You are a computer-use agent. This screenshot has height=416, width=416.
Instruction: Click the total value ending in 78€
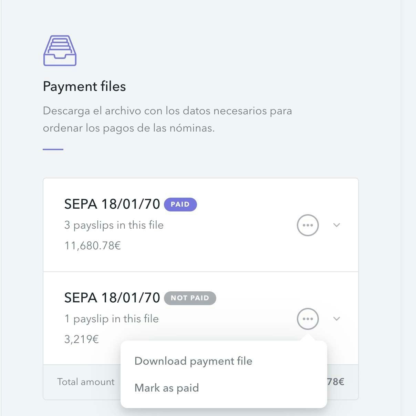[335, 382]
